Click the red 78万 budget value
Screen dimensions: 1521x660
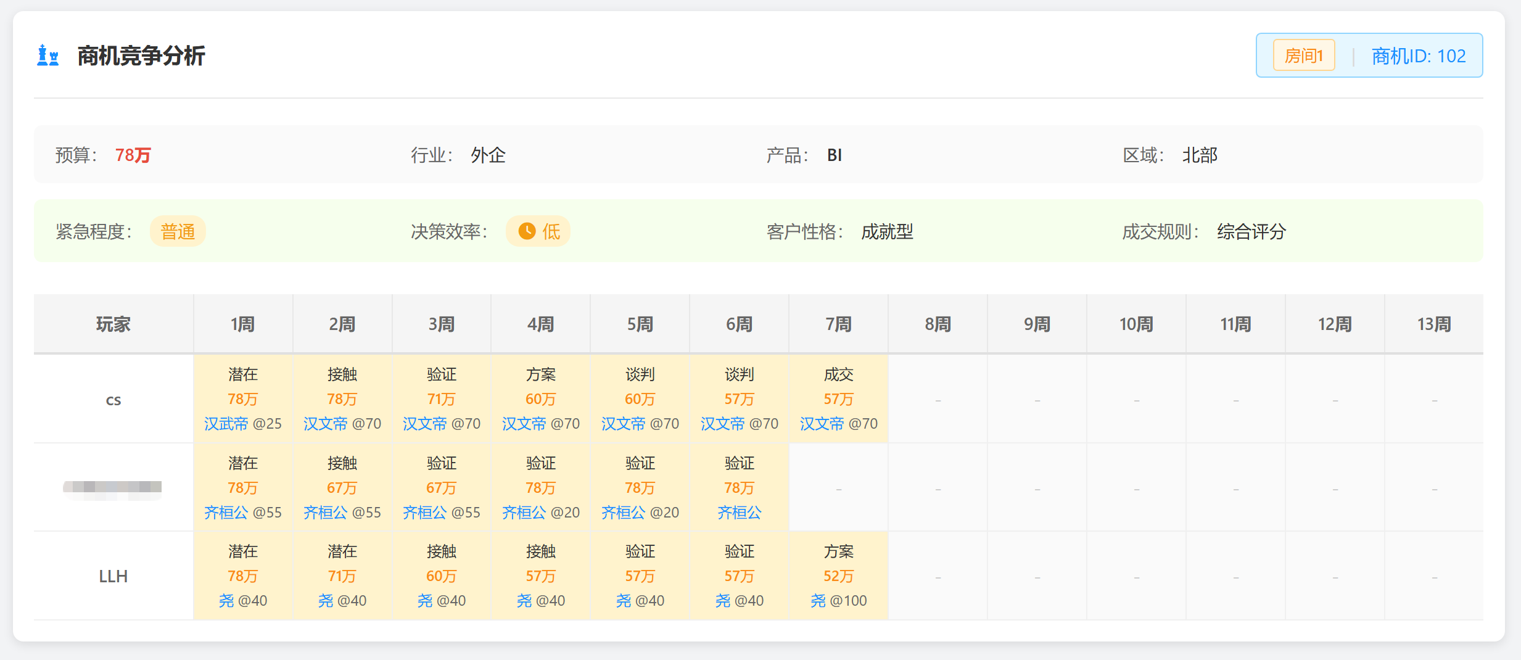click(x=133, y=155)
